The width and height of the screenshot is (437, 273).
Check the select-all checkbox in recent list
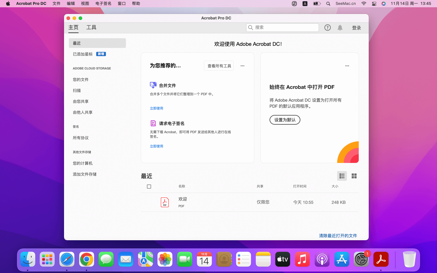(x=149, y=187)
